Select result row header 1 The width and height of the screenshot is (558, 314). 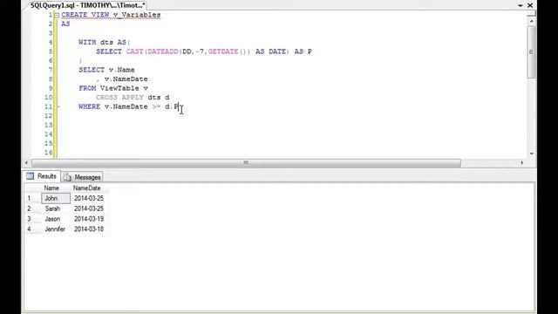(x=32, y=198)
